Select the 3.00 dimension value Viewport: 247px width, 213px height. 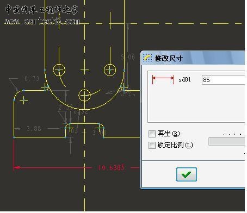100,133
